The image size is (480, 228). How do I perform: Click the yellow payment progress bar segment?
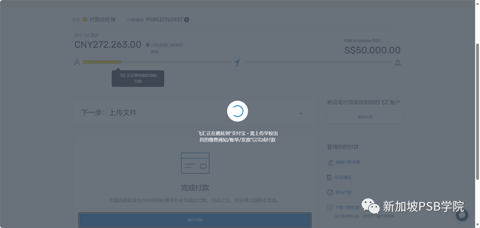click(x=102, y=62)
